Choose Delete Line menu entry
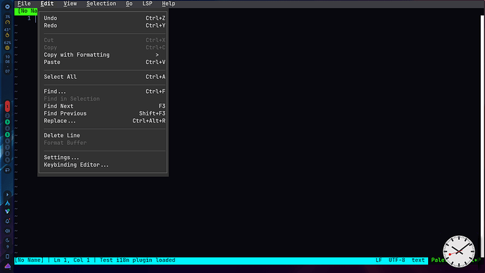 click(x=104, y=135)
